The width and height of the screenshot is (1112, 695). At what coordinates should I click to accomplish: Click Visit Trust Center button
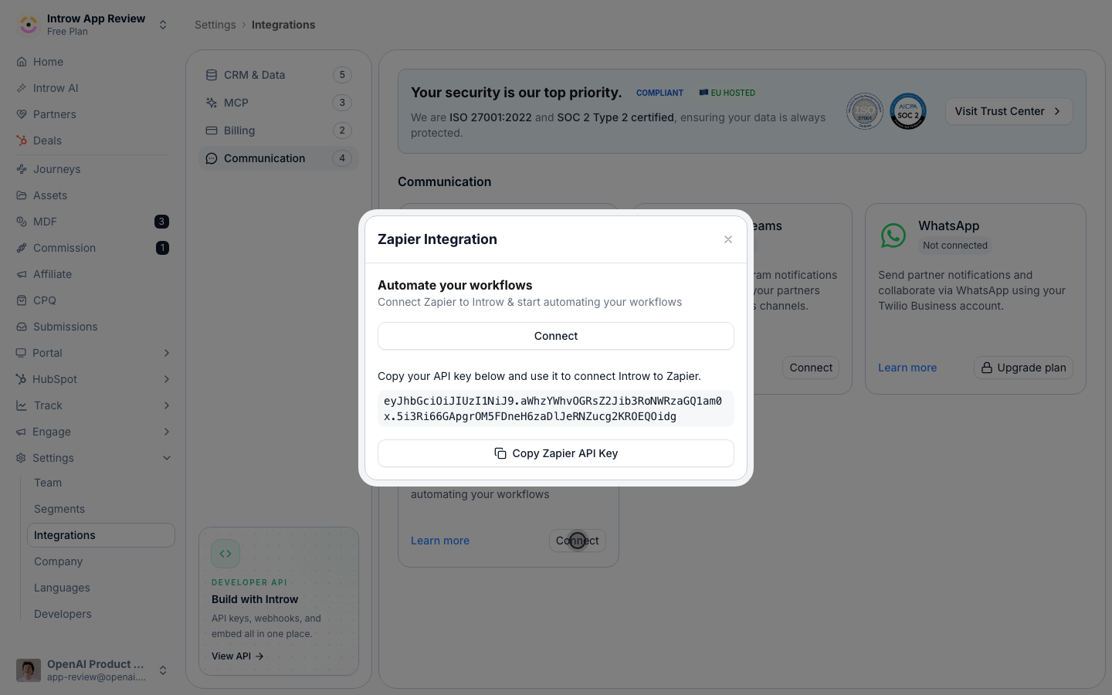[x=1009, y=111]
